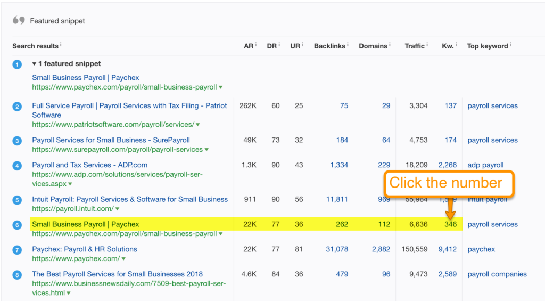Viewport: 545px width, 301px height.
Task: Open highlighted Small Business Payroll Paychex title
Action: point(86,224)
